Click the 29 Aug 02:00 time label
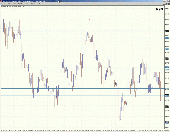This screenshot has width=170, height=132. pyautogui.click(x=158, y=130)
